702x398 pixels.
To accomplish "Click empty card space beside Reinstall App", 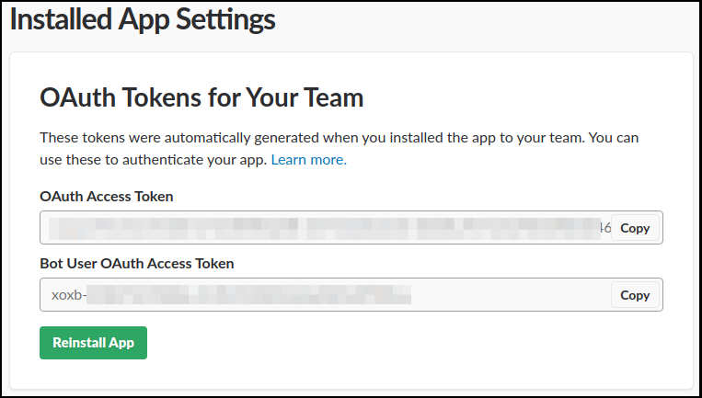I will pyautogui.click(x=414, y=344).
